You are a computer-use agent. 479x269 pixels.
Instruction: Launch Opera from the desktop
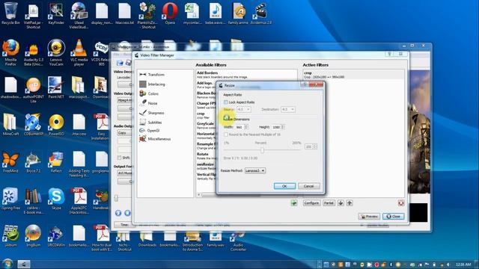click(170, 13)
